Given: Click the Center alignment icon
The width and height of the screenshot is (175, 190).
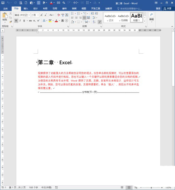Looking at the screenshot, I should click(76, 18).
